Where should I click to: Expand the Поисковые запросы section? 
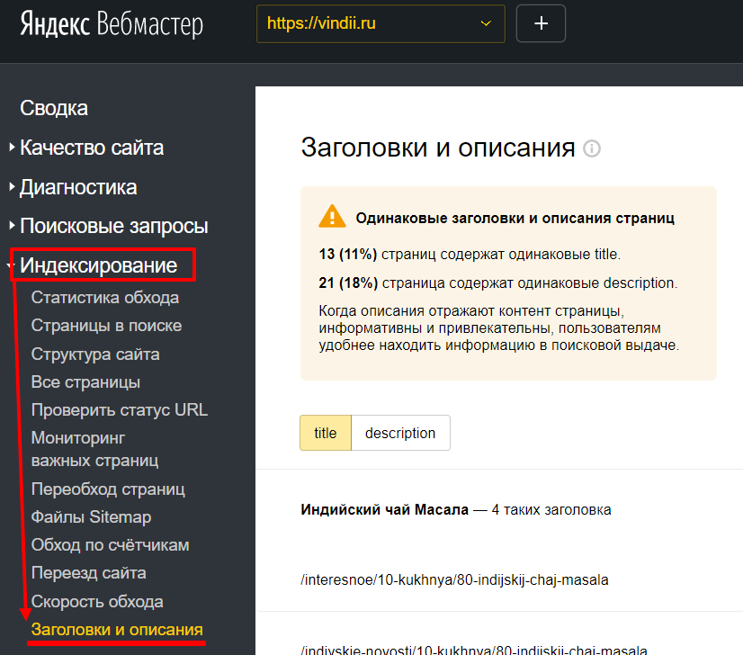click(x=113, y=226)
